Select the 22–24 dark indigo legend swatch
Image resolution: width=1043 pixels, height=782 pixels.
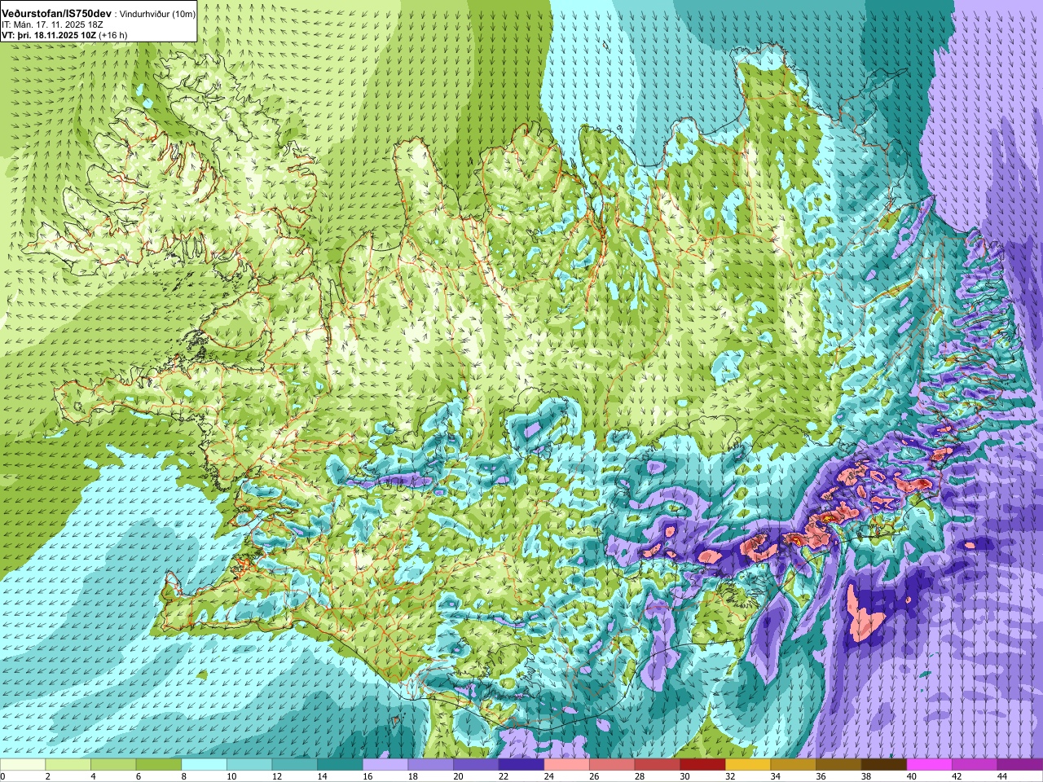tap(521, 764)
